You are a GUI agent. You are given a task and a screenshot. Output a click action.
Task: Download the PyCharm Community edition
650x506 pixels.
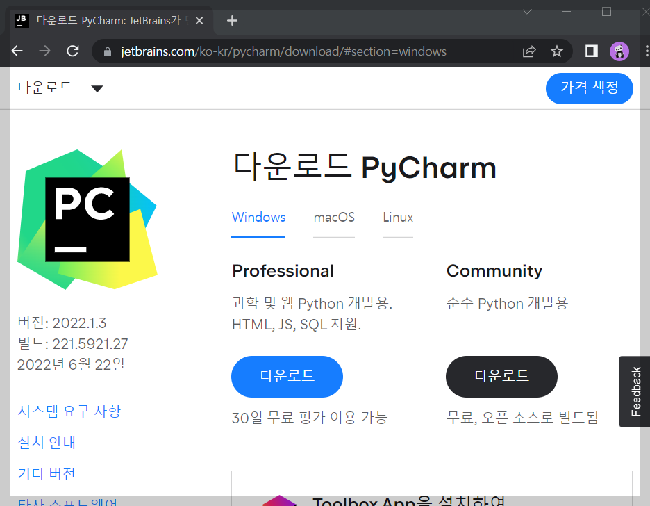[x=501, y=376]
